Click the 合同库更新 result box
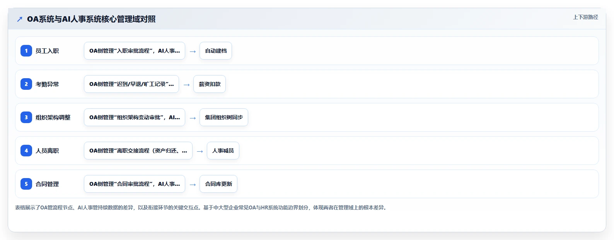The width and height of the screenshot is (614, 240). pos(218,184)
